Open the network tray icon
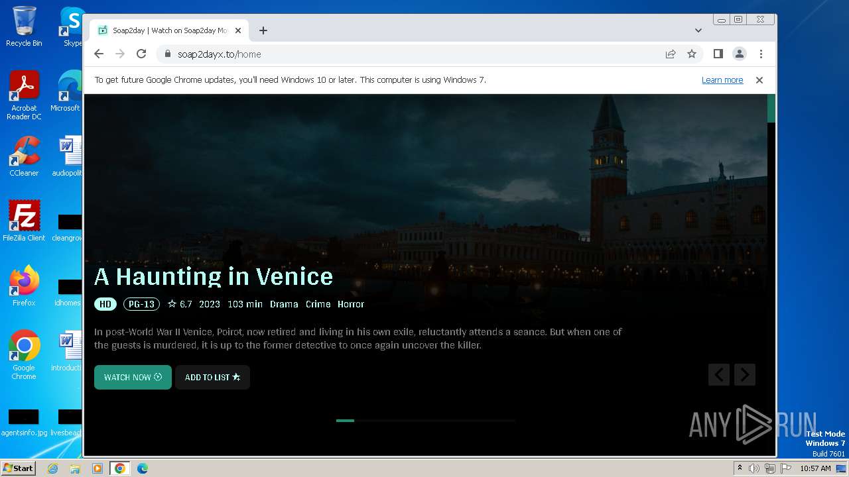The width and height of the screenshot is (849, 477). point(770,468)
